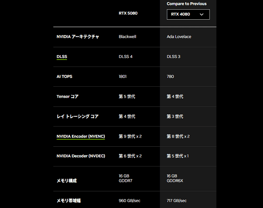The height and width of the screenshot is (208, 263).
Task: Click the 16 GB GDDR7 memory value
Action: [x=125, y=178]
